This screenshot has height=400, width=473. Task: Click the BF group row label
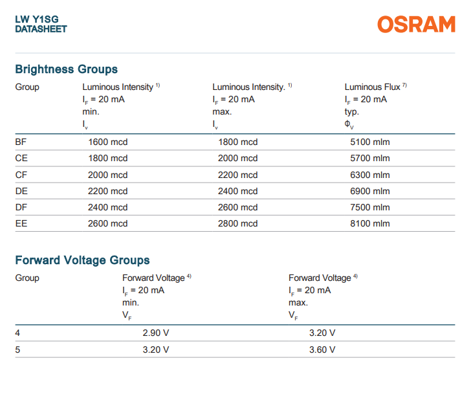pos(21,142)
